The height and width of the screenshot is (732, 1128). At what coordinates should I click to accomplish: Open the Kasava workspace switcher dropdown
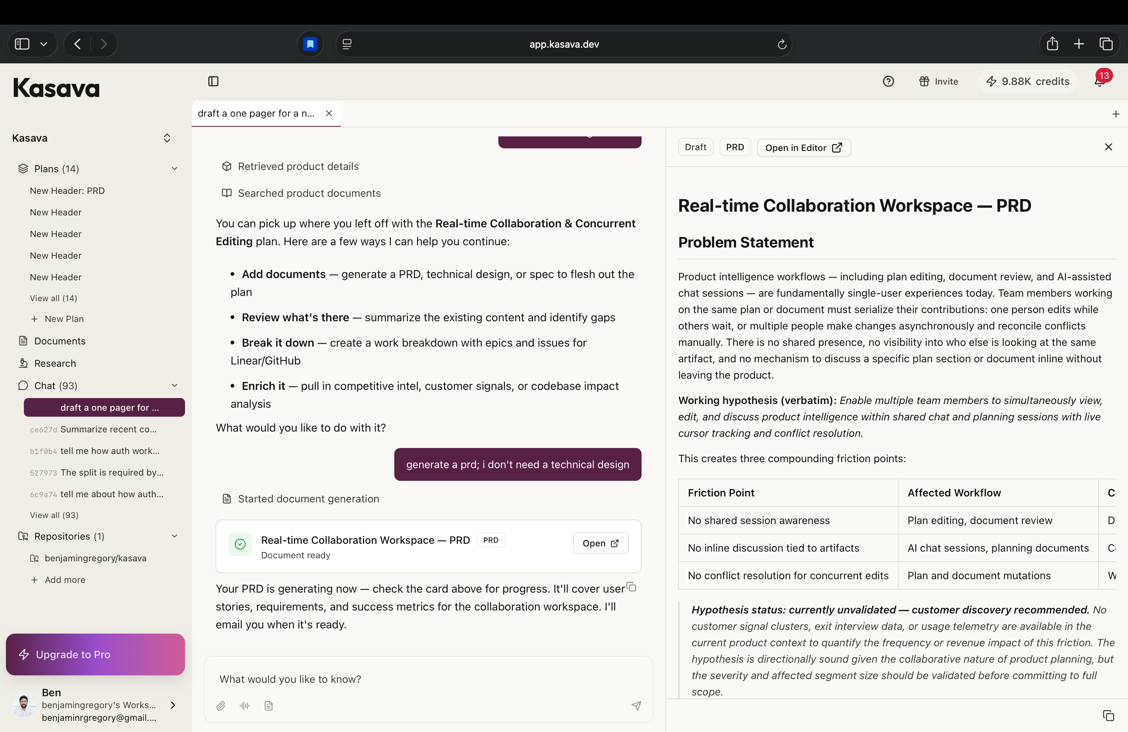point(167,138)
